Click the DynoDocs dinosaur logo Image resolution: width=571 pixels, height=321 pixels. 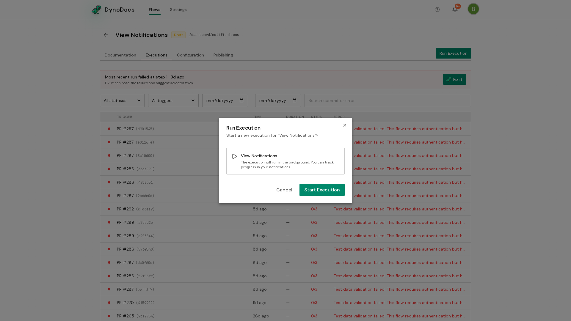96,10
